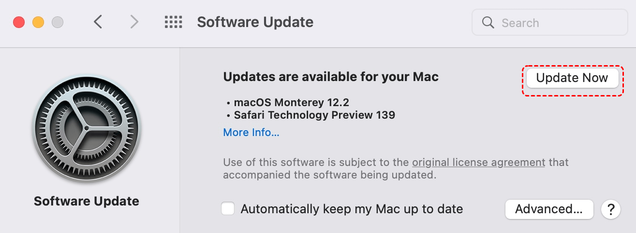Click the magnifying glass search icon
Screen dimensions: 636x233
pos(488,23)
